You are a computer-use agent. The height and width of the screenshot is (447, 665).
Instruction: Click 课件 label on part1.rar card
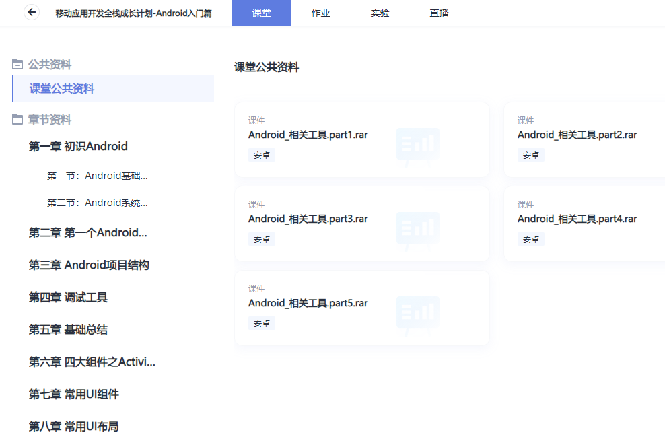[x=256, y=120]
